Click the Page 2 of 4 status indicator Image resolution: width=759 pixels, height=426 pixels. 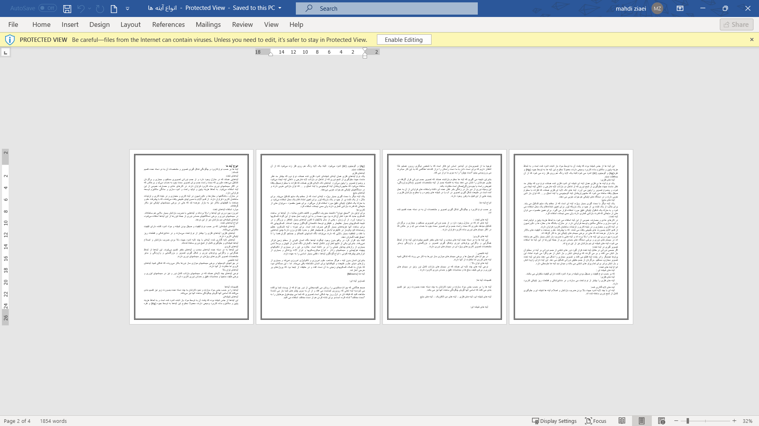[17, 421]
